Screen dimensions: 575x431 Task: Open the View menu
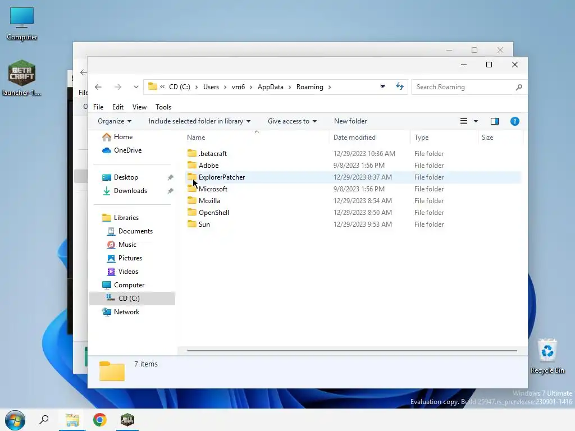[x=139, y=107]
